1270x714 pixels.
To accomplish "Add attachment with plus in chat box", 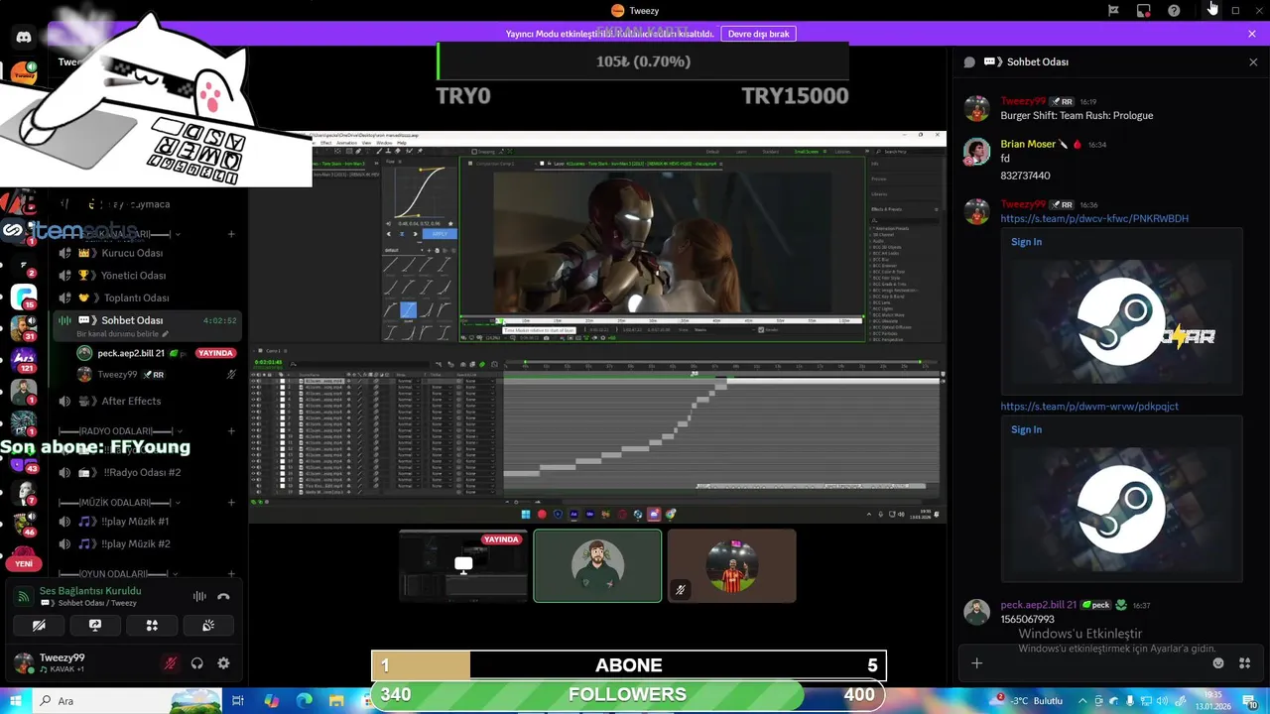I will [x=976, y=663].
